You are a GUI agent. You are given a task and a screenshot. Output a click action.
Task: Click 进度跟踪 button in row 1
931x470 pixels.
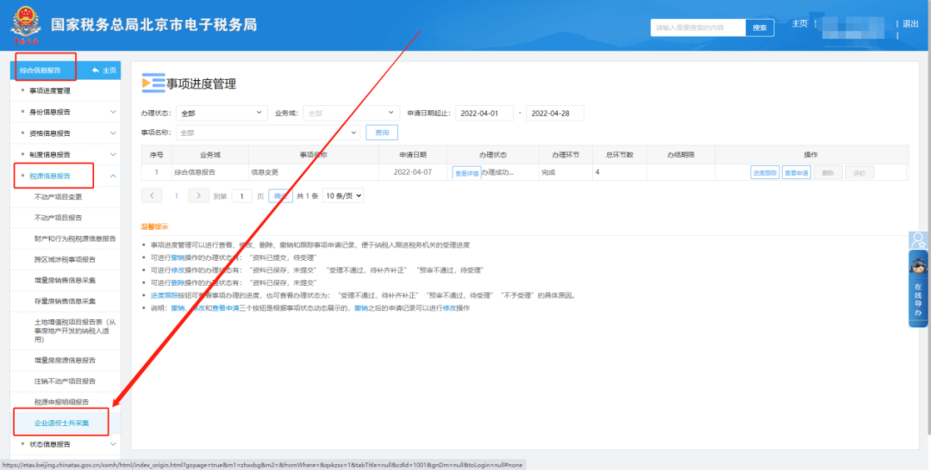click(x=765, y=173)
